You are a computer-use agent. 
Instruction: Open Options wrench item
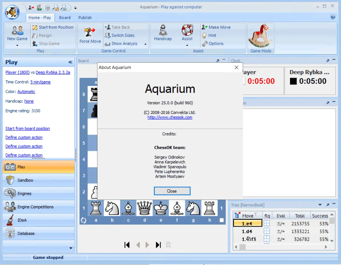(x=213, y=43)
